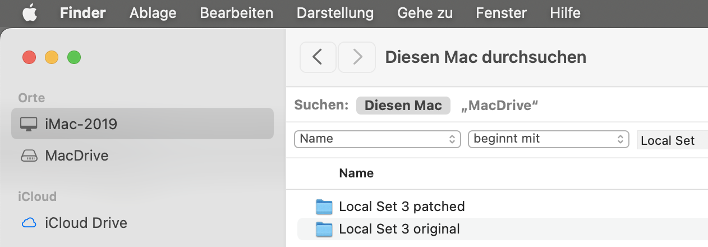Go forward with the right chevron
The image size is (708, 247).
357,57
